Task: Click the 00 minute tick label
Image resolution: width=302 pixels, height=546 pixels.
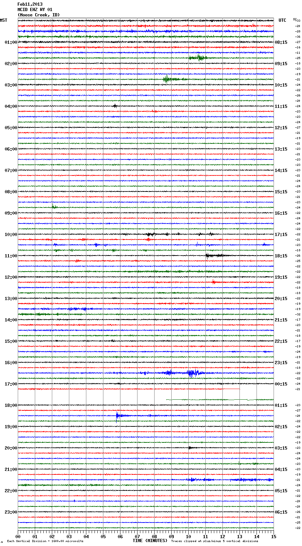Action: click(18, 536)
